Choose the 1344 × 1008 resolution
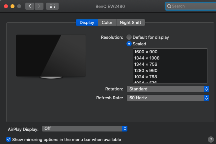 pyautogui.click(x=170, y=58)
